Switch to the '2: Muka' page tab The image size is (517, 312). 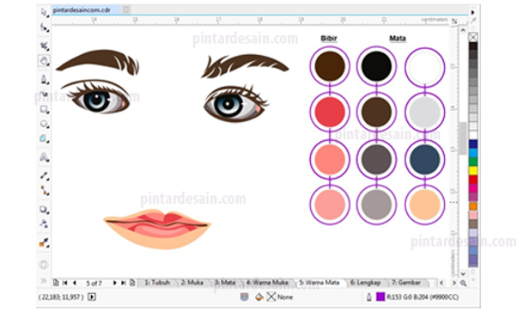pos(192,282)
